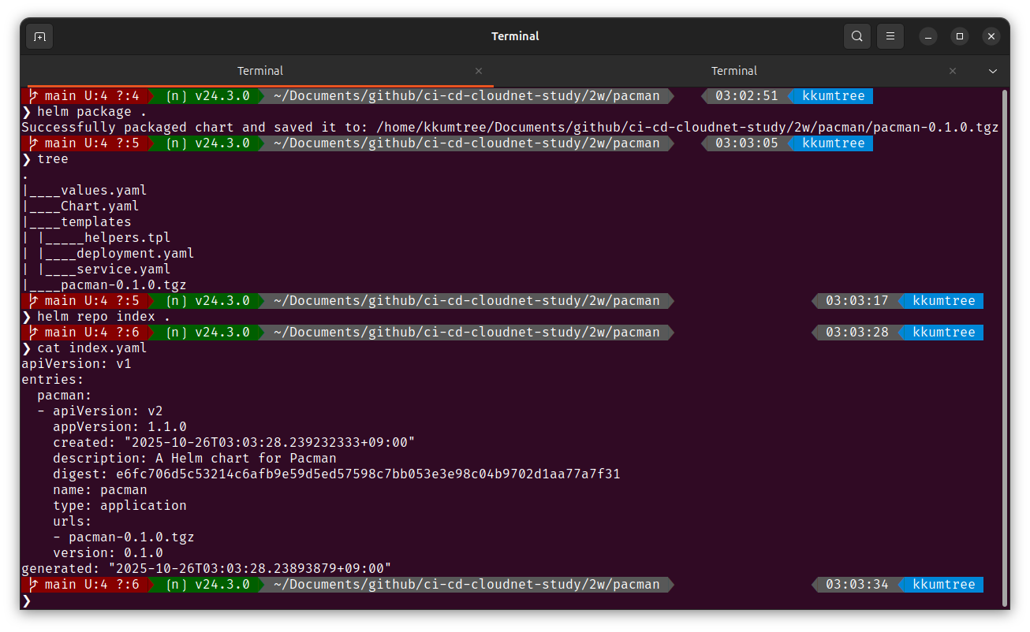Expand the tab list dropdown arrow
Viewport: 1030px width, 632px height.
click(x=992, y=71)
